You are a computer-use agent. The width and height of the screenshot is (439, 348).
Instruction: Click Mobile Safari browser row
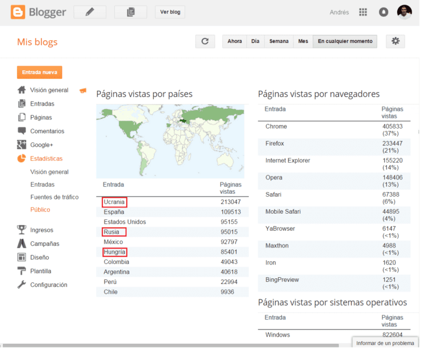pos(334,215)
